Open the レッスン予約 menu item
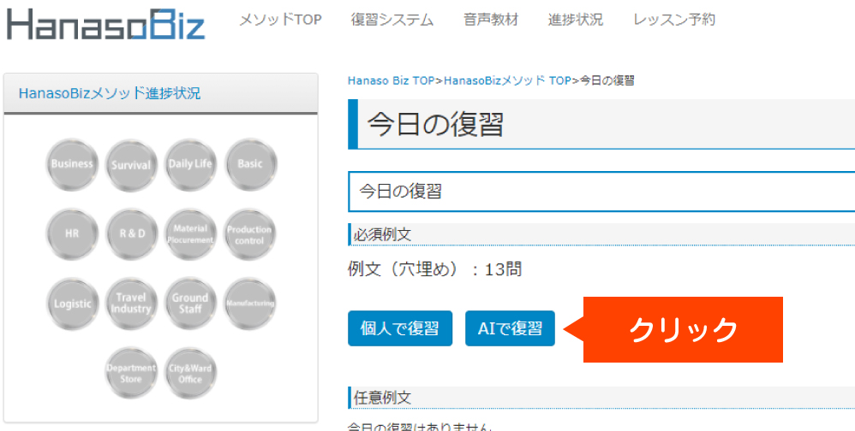Viewport: 855px width, 431px height. click(x=674, y=21)
